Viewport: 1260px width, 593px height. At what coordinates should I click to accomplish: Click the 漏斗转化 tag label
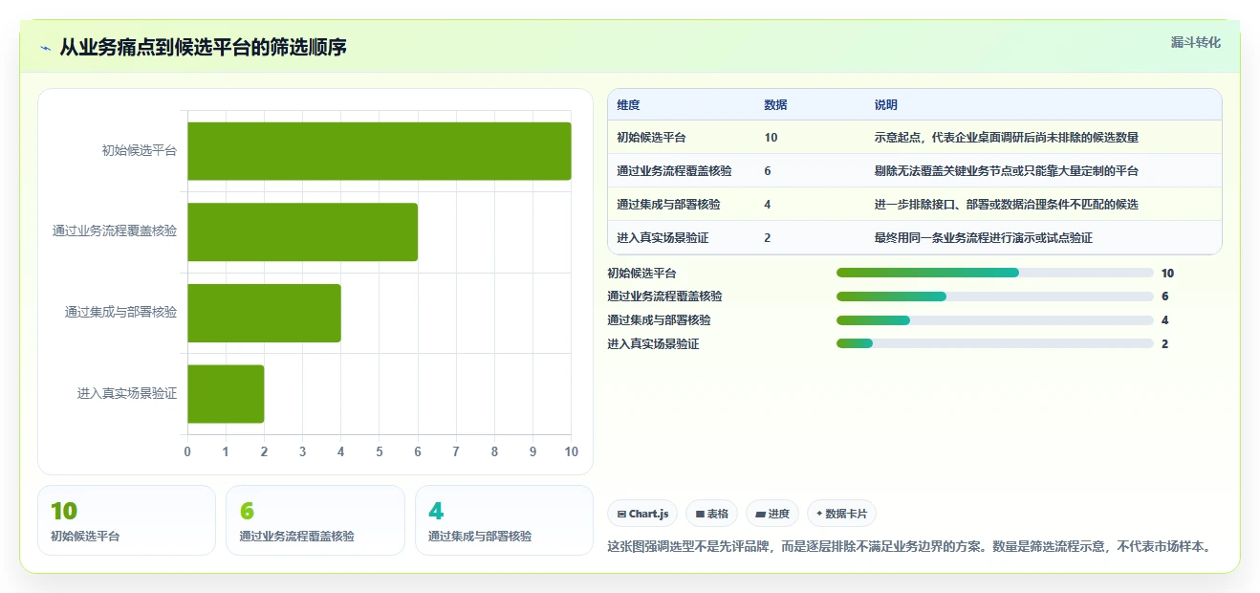click(1195, 42)
